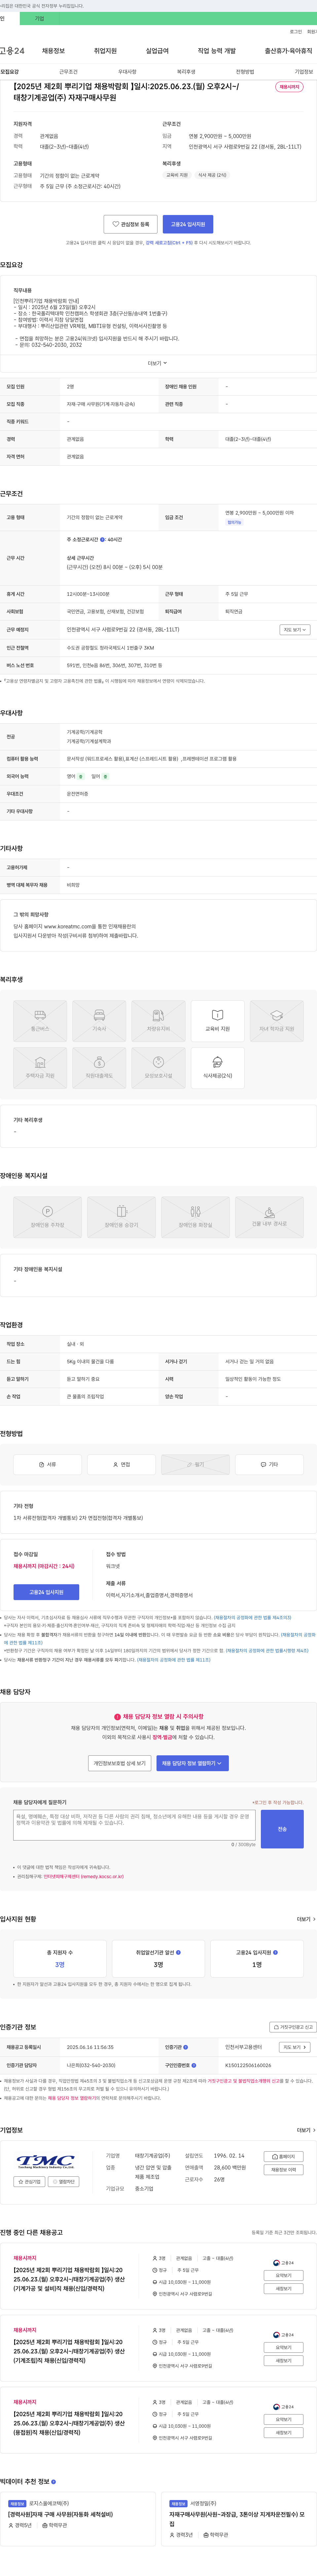Jump to 근무조건 anchor tab
The image size is (317, 2576).
pos(68,72)
